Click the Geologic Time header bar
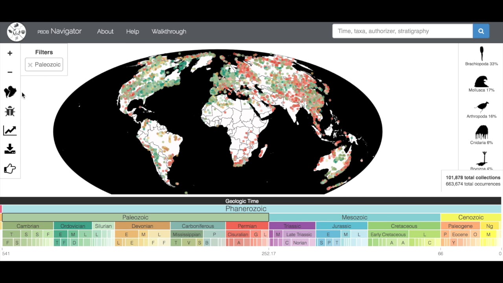The image size is (503, 283). [251, 201]
